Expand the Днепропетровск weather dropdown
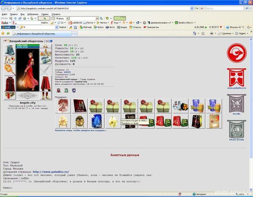This screenshot has width=253, height=197. [172, 23]
